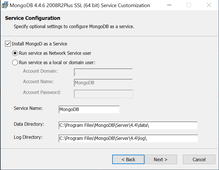
Task: Click the window title bar text
Action: [80, 5]
